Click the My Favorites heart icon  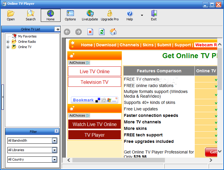14,36
